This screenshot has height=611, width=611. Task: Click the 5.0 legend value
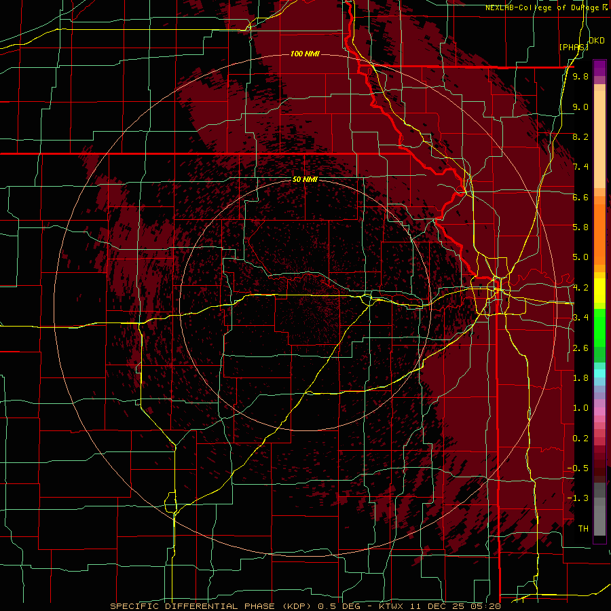pyautogui.click(x=580, y=257)
